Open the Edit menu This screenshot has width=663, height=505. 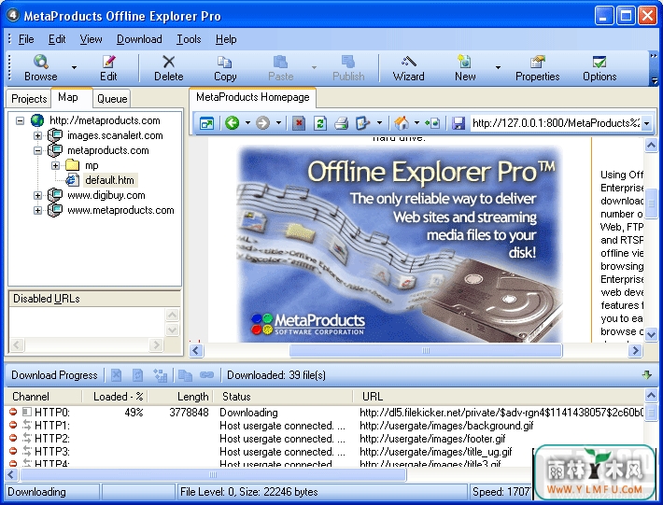(x=57, y=39)
